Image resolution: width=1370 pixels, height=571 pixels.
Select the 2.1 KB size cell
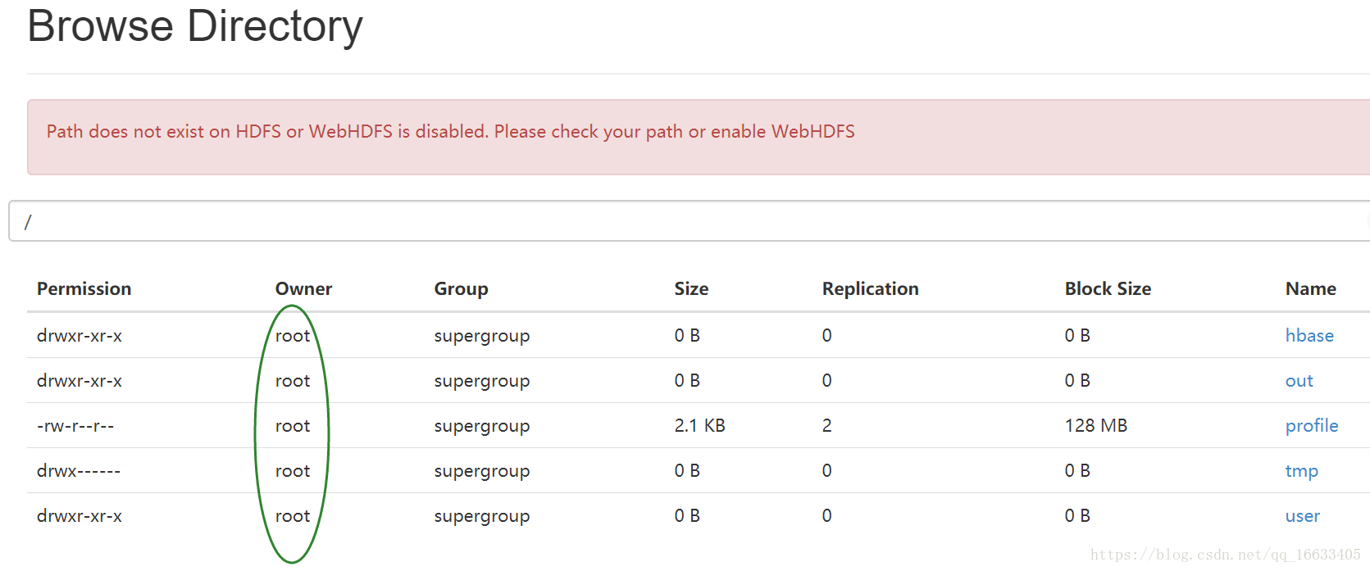pos(699,426)
